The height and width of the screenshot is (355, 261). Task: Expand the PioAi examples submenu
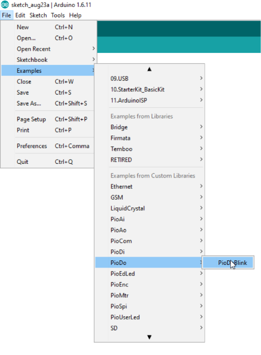click(x=149, y=219)
